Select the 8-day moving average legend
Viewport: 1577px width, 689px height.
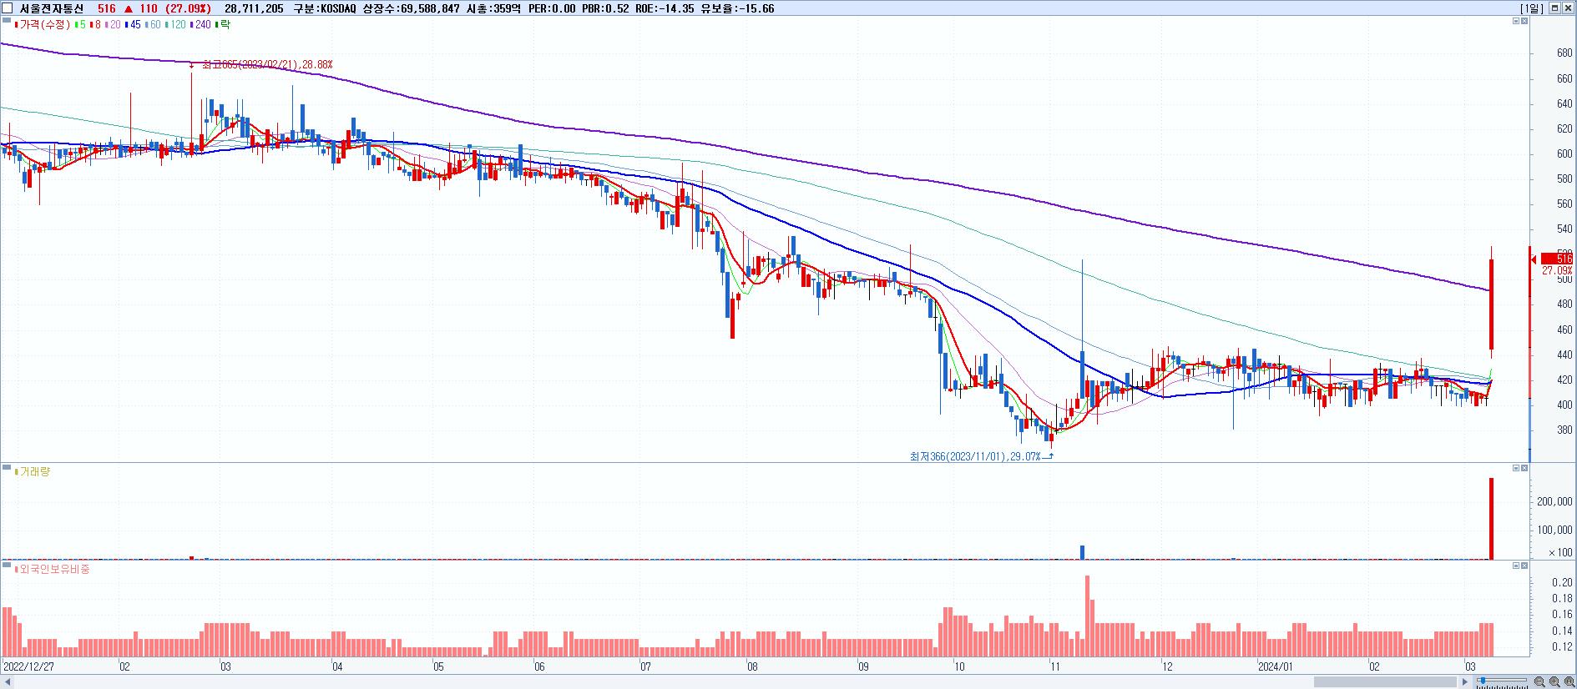(x=94, y=24)
